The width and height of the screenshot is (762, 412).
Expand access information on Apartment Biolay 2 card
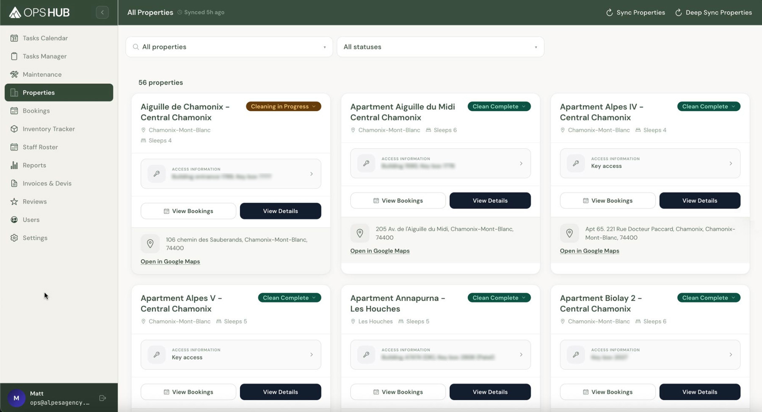(650, 355)
